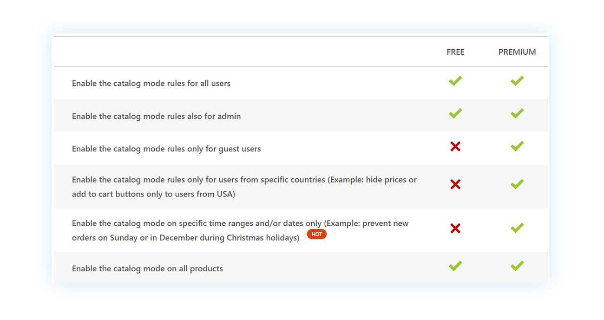Viewport: 604px width, 320px height.
Task: Click the red X for specific countries rule
Action: coord(455,184)
